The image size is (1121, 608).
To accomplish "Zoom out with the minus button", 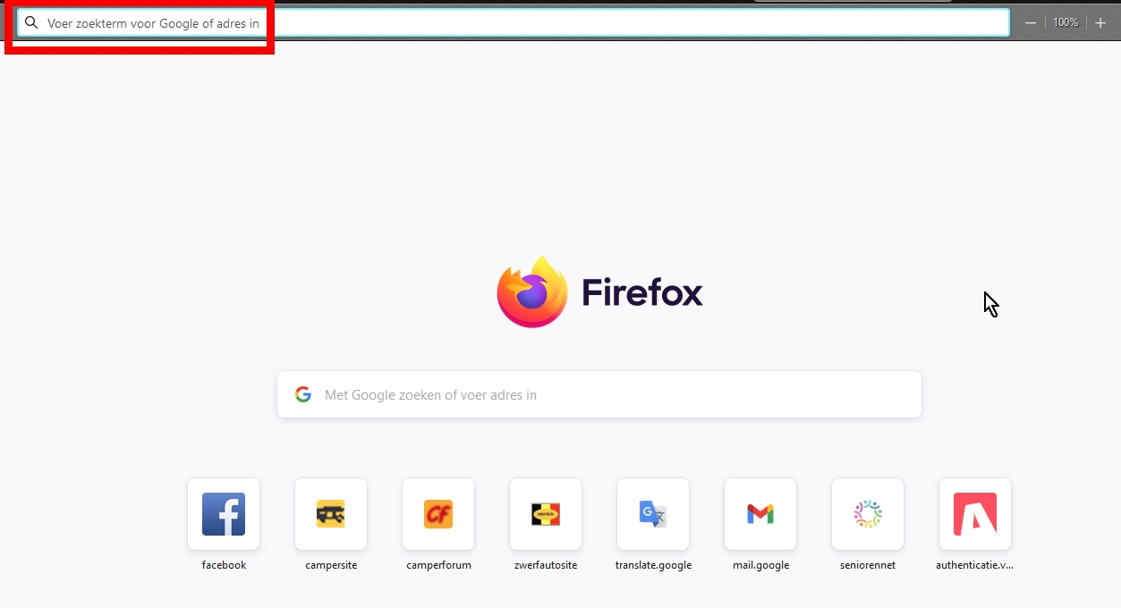I will 1031,23.
